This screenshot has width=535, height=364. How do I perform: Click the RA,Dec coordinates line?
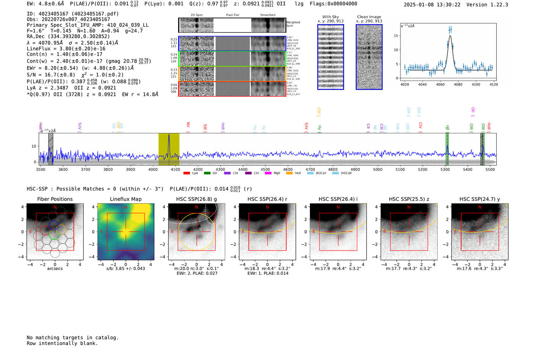(68, 37)
